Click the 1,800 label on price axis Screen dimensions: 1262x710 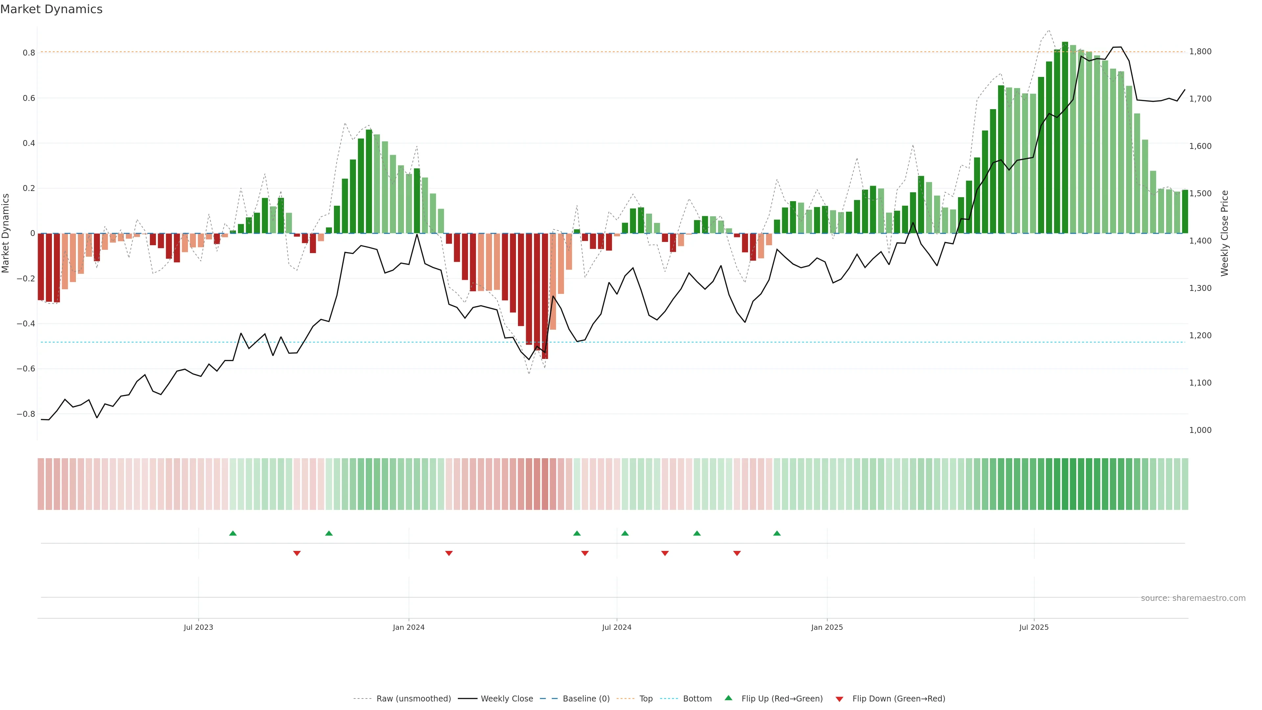click(1200, 52)
